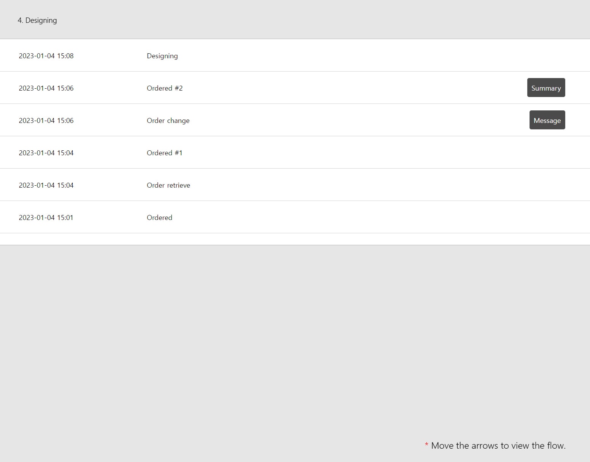Select the 'Order retrieve' status entry
590x462 pixels.
[169, 185]
